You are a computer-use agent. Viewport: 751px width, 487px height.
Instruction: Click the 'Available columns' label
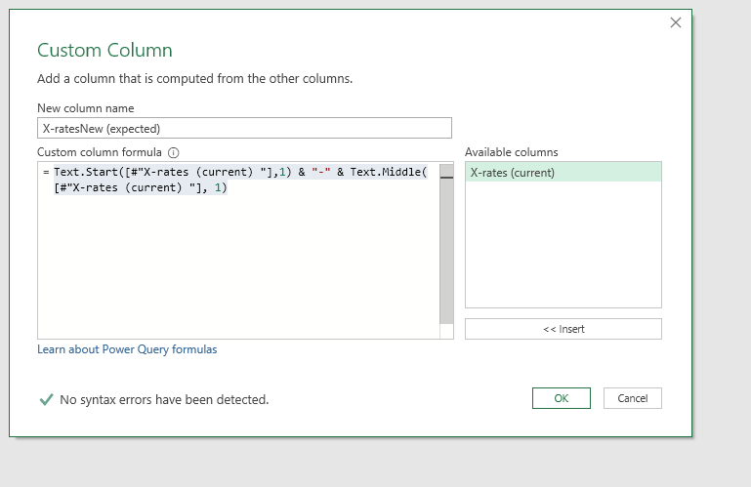pos(512,152)
